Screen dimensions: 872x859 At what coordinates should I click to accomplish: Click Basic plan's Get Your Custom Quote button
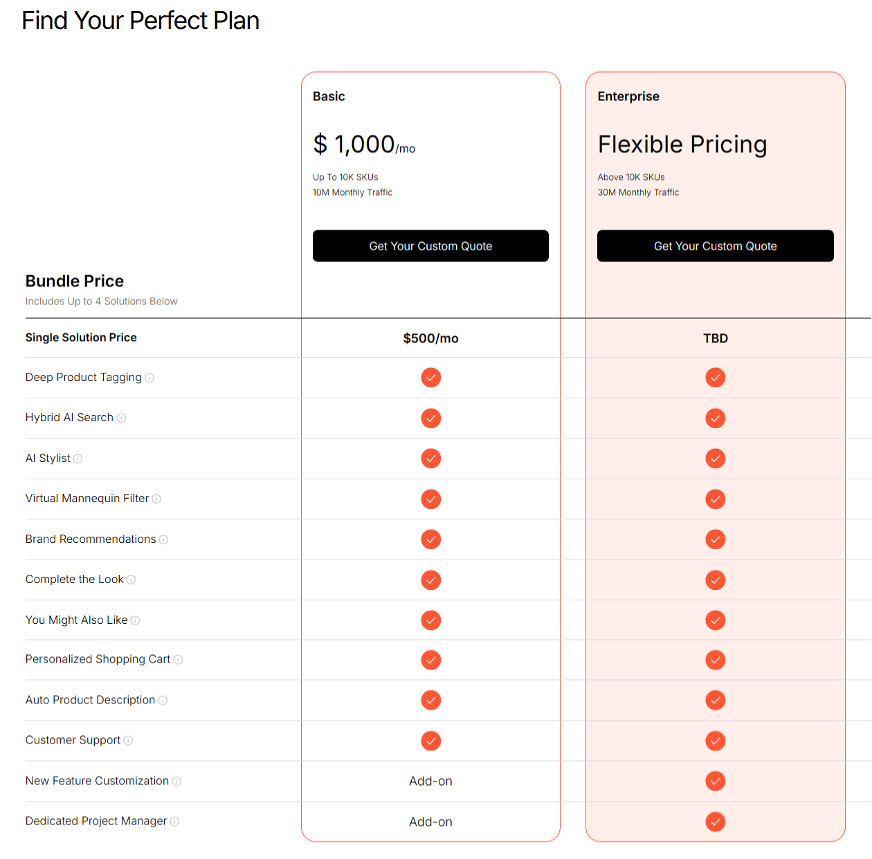point(430,246)
